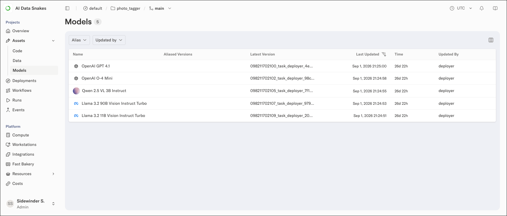This screenshot has height=216, width=507.
Task: Click the Integrations puzzle icon
Action: click(8, 154)
